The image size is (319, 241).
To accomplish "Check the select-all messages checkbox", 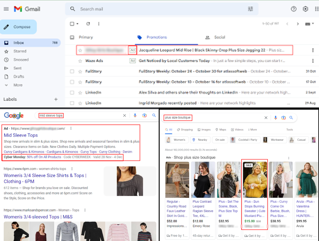I will click(72, 24).
